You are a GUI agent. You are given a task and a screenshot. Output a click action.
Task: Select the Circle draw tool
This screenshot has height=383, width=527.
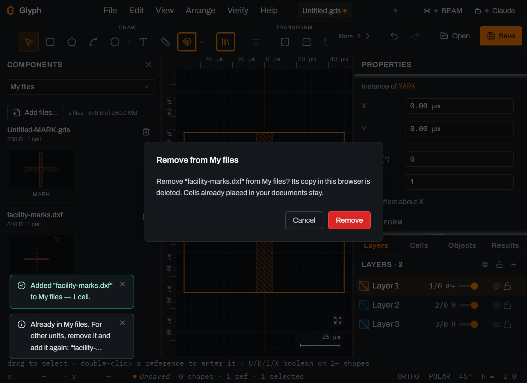tap(115, 42)
